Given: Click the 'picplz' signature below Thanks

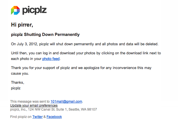Looking at the screenshot, I should [x=16, y=88].
